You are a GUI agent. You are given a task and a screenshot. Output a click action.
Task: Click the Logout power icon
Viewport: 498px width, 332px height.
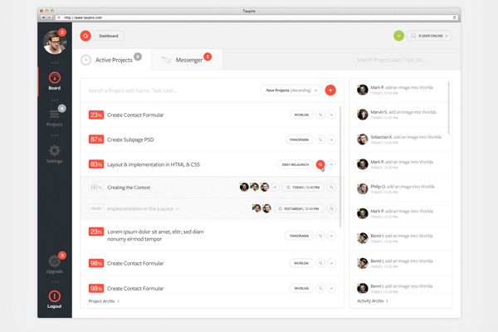(x=54, y=296)
